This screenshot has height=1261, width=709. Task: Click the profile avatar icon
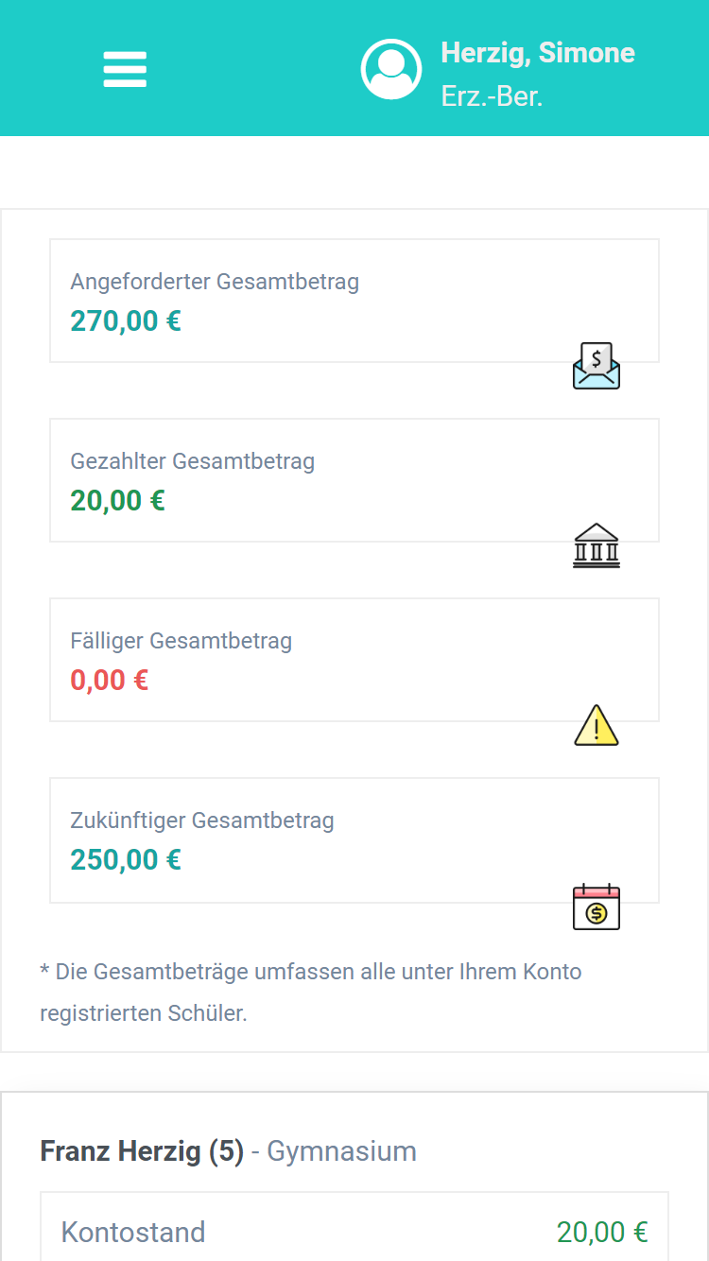point(391,68)
